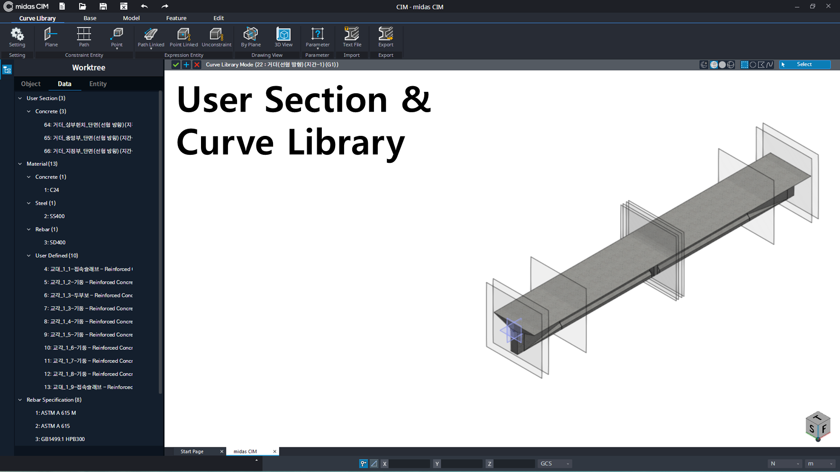
Task: Enable solid shaded display mode
Action: tap(722, 64)
